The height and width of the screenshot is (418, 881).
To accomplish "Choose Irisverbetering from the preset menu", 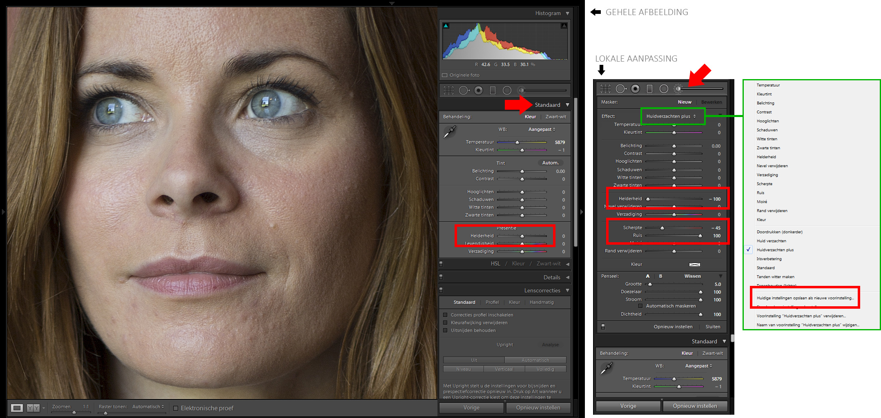I will (769, 259).
